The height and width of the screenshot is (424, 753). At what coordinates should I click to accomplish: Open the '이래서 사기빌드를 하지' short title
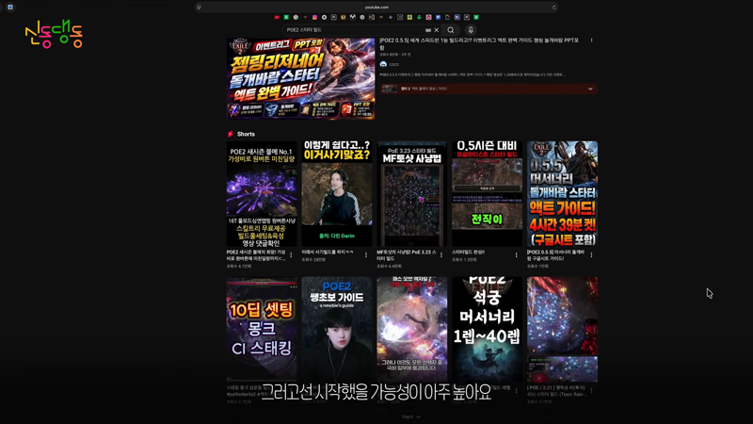tap(327, 252)
